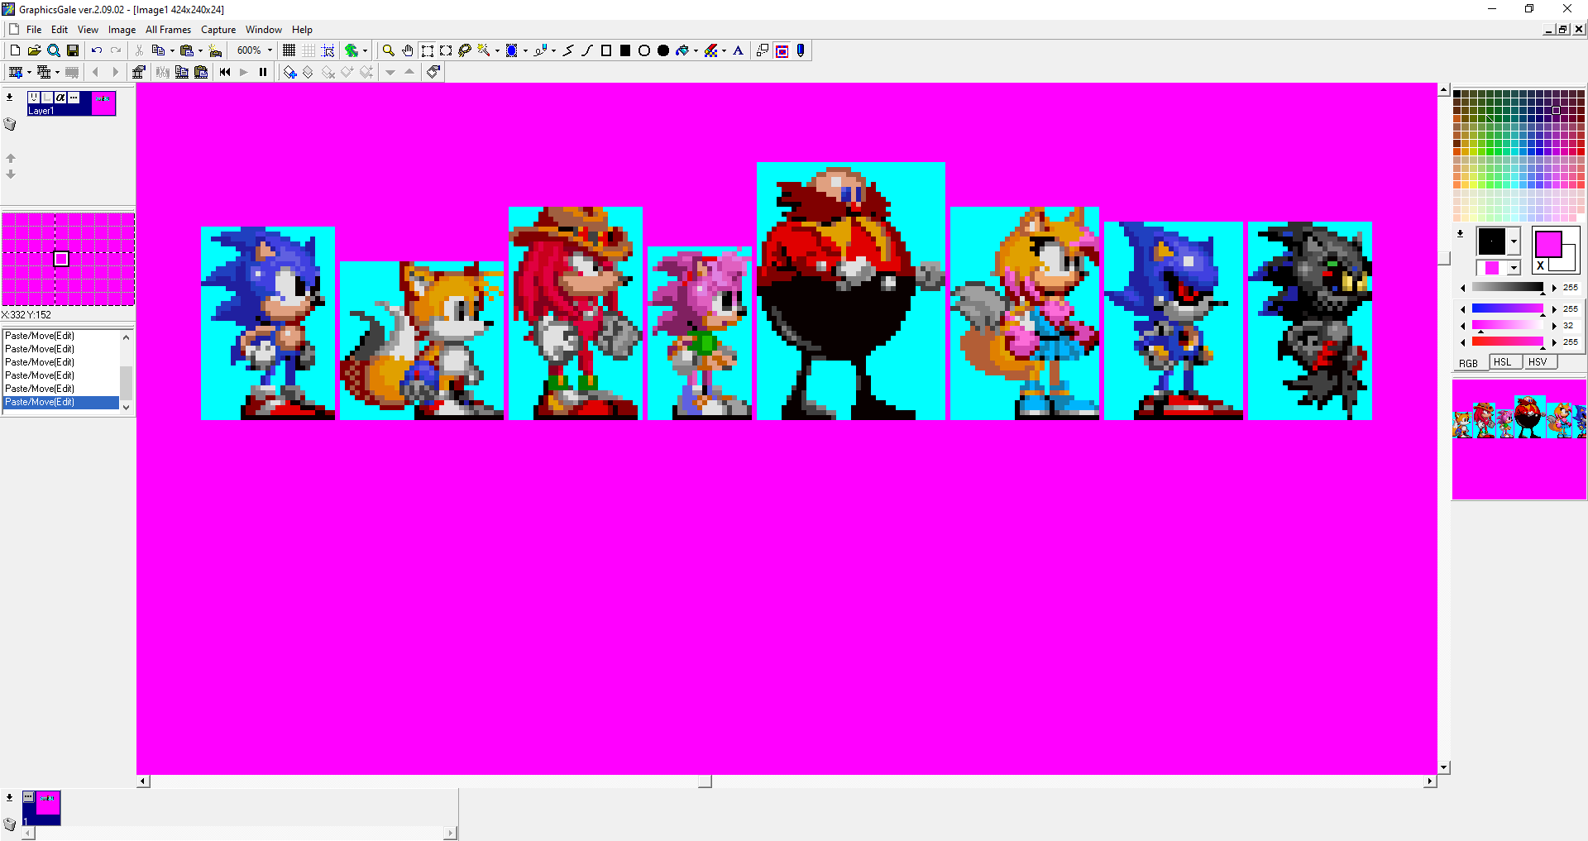Toggle the black grid display
Viewport: 1588px width, 841px height.
point(289,50)
